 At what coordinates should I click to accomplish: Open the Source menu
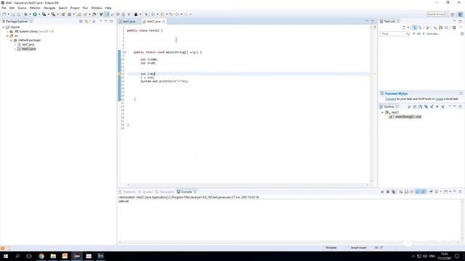[22, 8]
